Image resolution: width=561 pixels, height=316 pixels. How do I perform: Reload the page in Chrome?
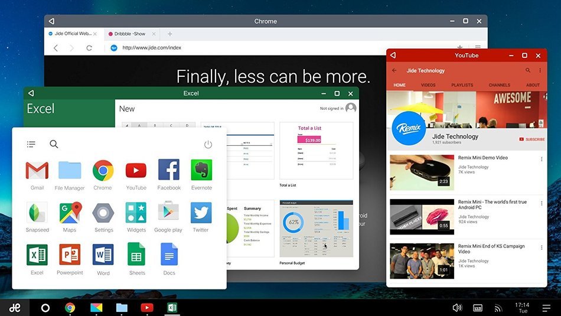coord(89,48)
